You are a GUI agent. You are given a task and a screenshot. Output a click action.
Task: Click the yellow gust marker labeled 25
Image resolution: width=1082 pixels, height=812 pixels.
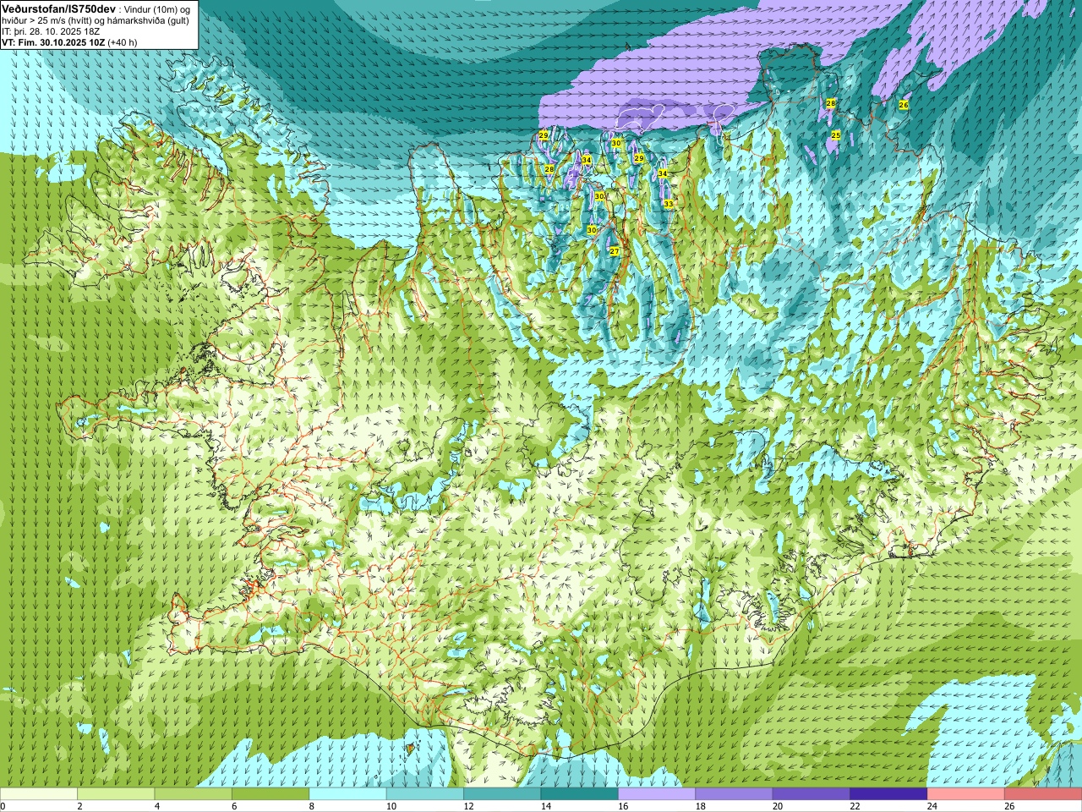[x=836, y=135]
